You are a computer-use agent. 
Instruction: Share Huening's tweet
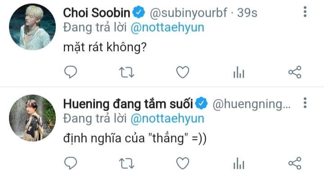tap(295, 163)
